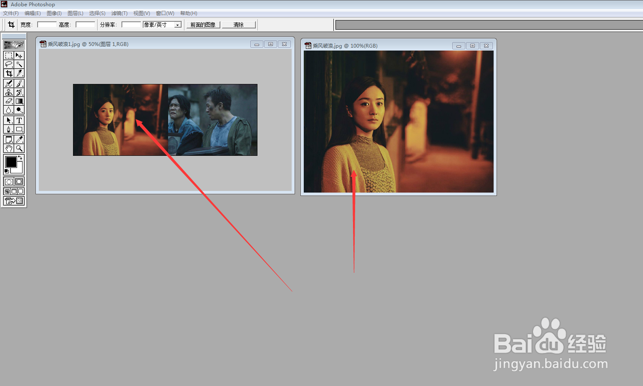Select the Paintbrush tool
This screenshot has width=643, height=386.
pos(19,84)
